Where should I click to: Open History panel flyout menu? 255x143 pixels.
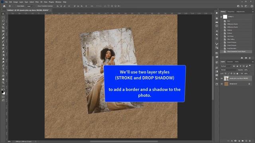(x=253, y=12)
